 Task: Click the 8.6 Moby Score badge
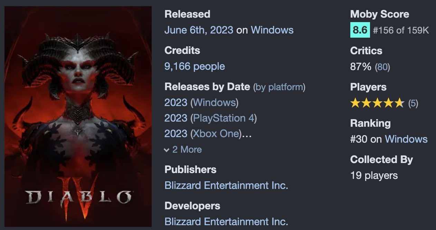click(x=360, y=30)
